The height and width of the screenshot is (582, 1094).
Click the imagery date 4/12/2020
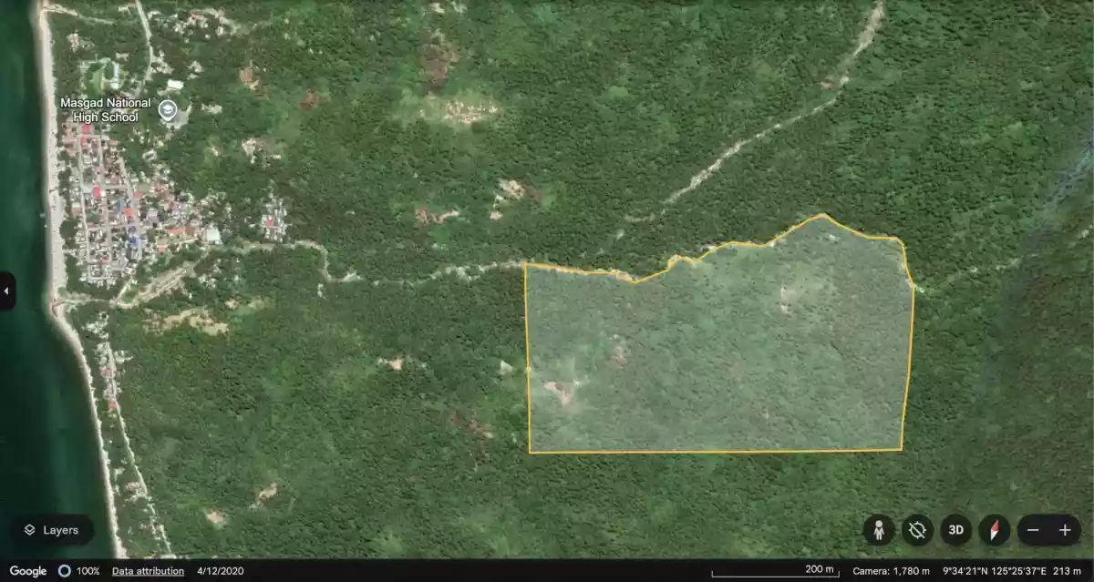(x=221, y=571)
